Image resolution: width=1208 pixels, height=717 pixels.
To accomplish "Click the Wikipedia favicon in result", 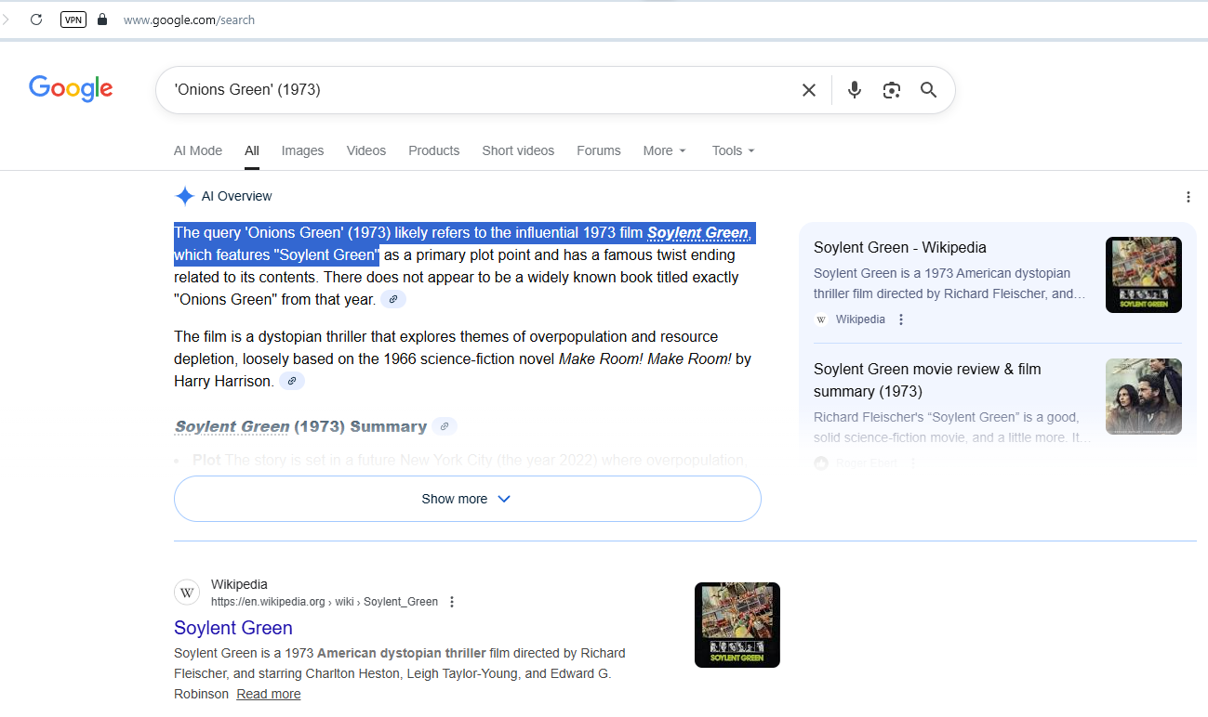I will click(187, 593).
